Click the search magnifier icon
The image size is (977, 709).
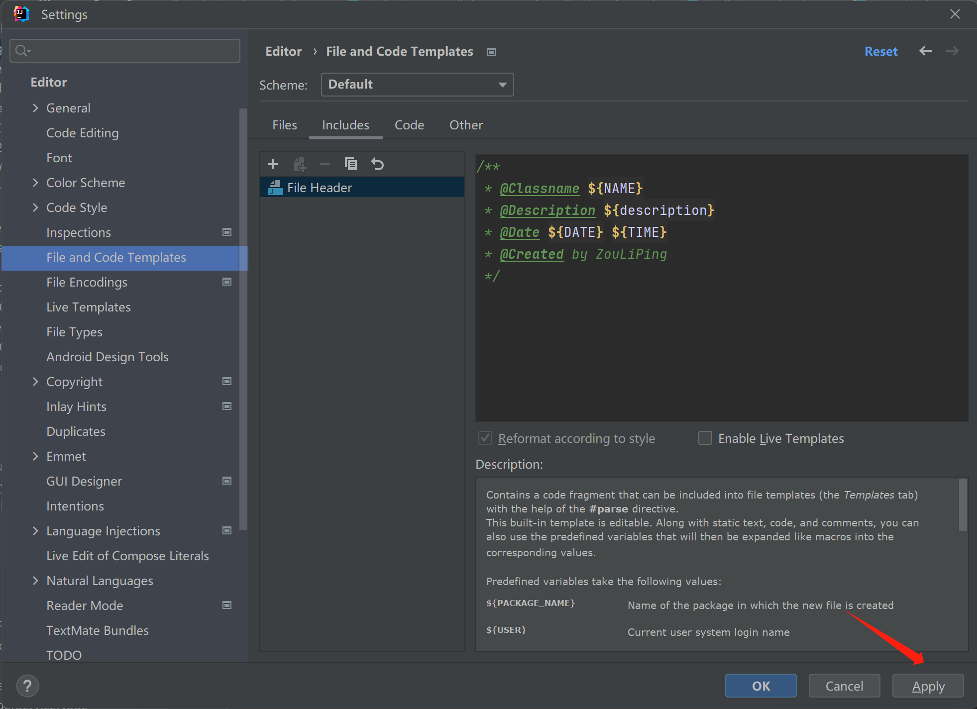pyautogui.click(x=22, y=51)
